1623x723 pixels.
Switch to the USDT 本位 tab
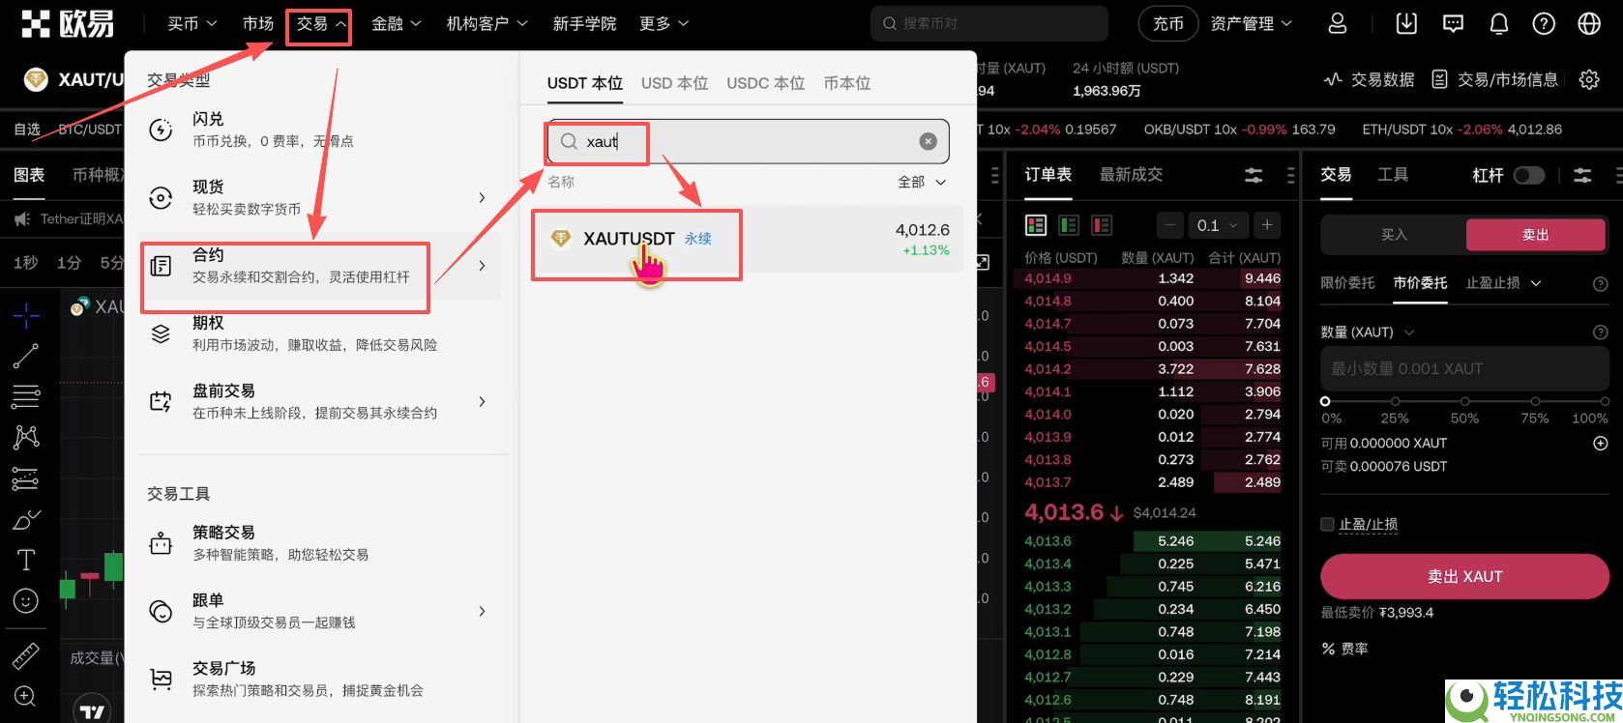584,83
